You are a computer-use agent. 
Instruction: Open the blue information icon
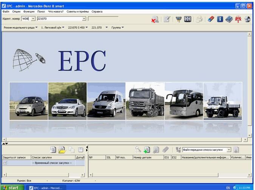coord(220,19)
